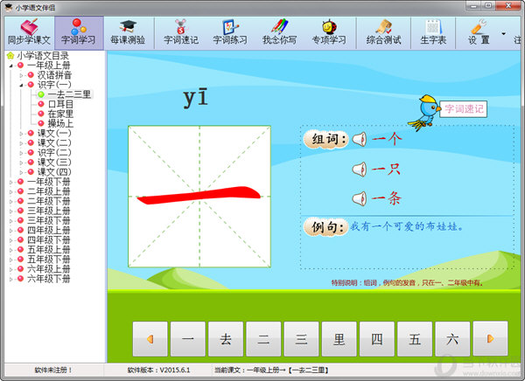The height and width of the screenshot is (381, 525).
Task: Expand the 汉语拼音 tree node
Action: pyautogui.click(x=21, y=75)
